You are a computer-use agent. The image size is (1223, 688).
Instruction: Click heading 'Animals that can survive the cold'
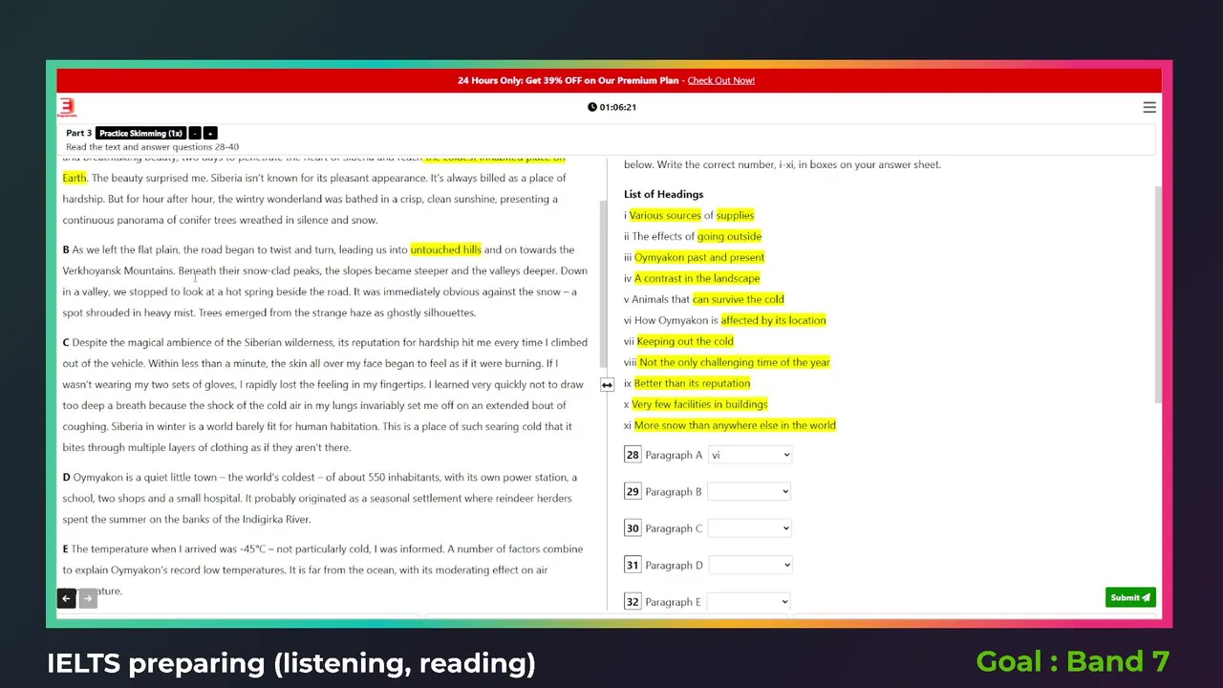(x=708, y=299)
